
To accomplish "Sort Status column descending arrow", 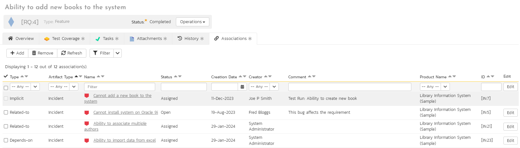I will (x=180, y=77).
